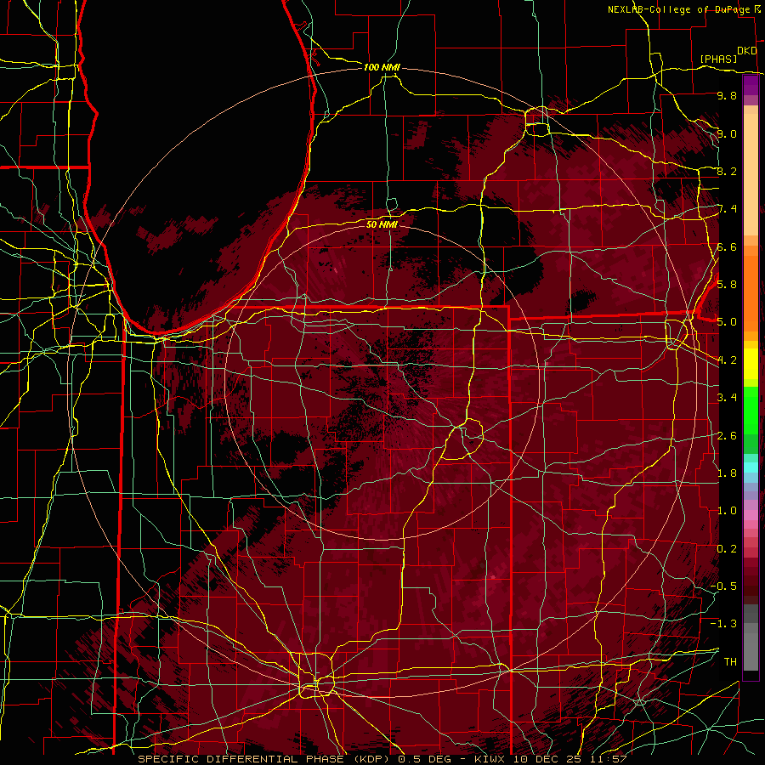Click the 2.6 scale value
The height and width of the screenshot is (765, 765).
coord(727,435)
